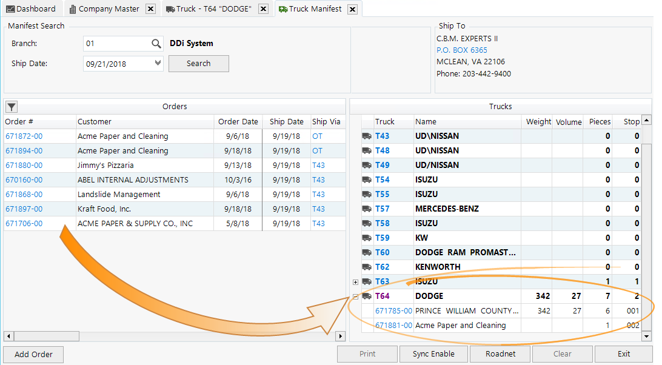Click the truck icon beside T60
Screen dimensions: 662x365
coord(367,253)
